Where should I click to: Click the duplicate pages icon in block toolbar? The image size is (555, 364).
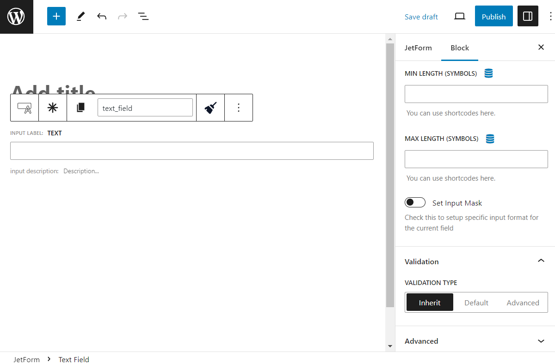81,107
